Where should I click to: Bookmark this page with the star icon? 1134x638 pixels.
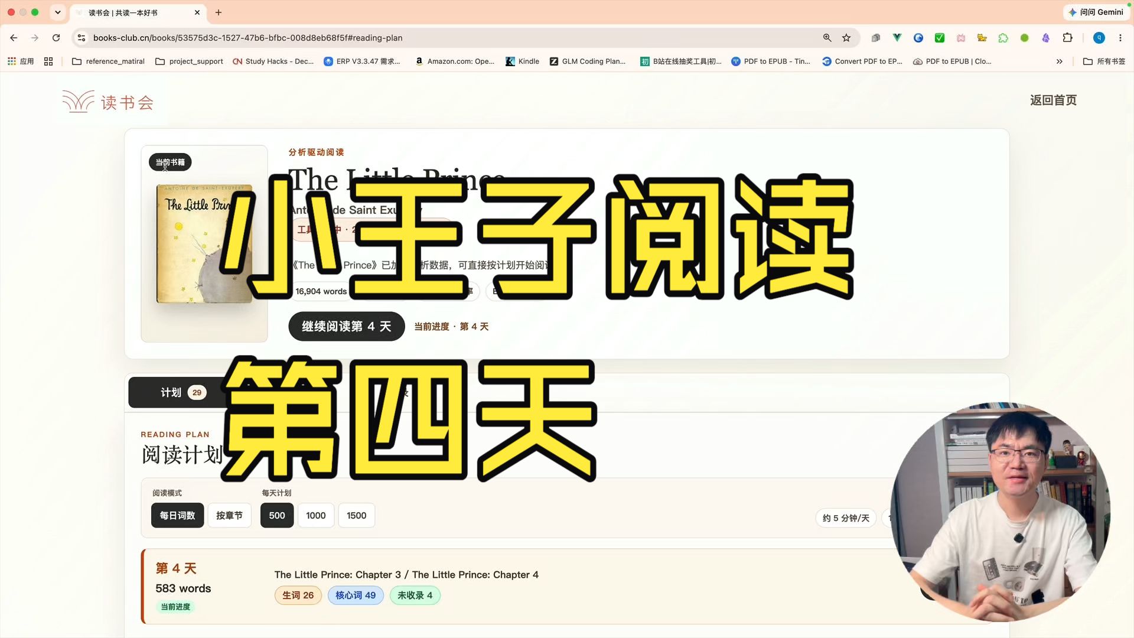pos(846,38)
